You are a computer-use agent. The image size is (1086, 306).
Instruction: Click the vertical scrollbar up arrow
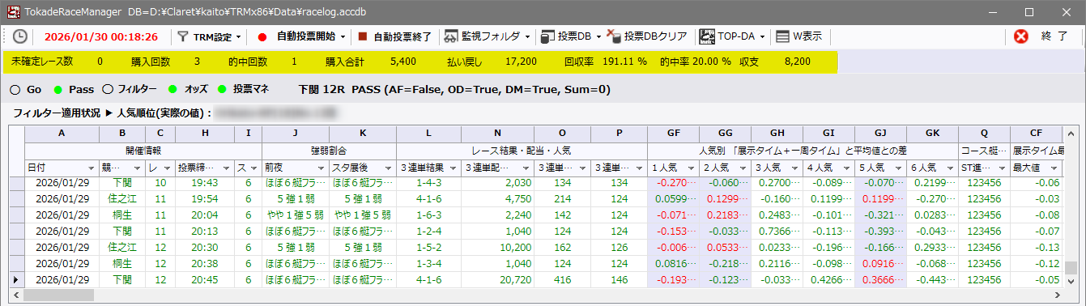(x=1071, y=134)
